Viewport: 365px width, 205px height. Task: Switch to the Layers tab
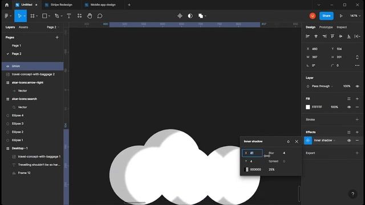point(10,27)
